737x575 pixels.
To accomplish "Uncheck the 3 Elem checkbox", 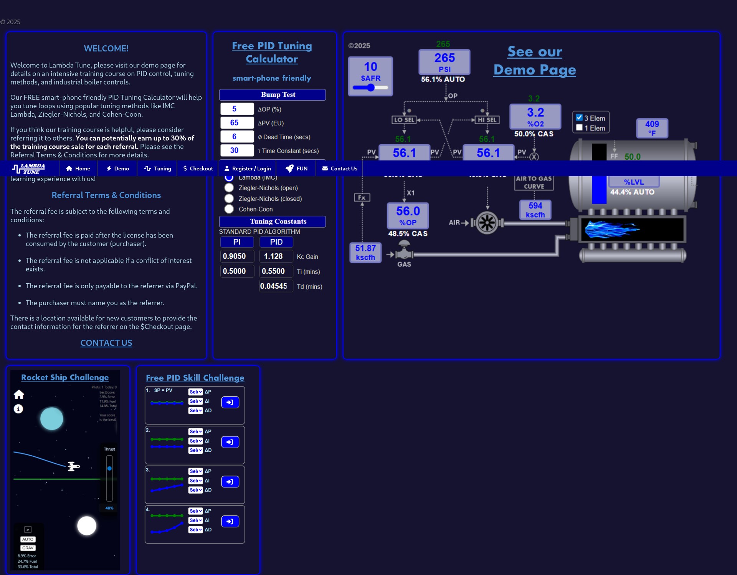I will [x=579, y=118].
